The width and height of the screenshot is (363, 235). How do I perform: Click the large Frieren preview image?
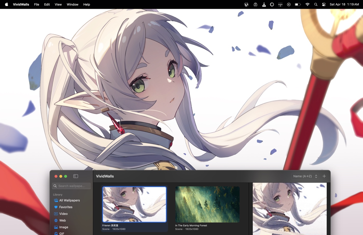pos(290,209)
